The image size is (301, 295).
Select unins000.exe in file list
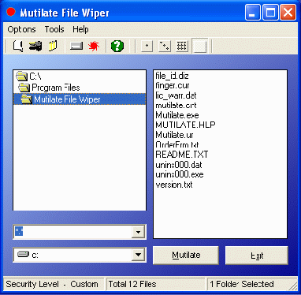tap(180, 174)
